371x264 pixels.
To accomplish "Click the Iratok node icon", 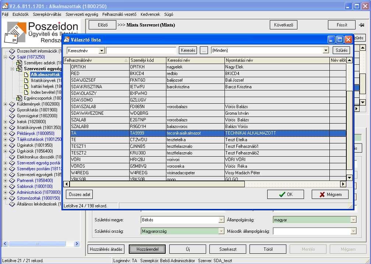I will 12,122.
